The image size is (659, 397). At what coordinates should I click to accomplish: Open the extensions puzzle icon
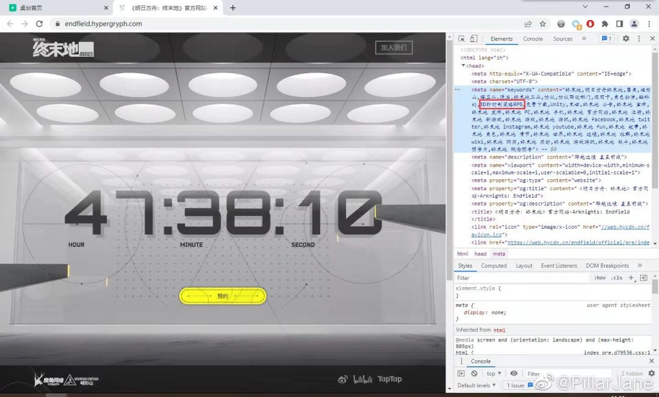[x=605, y=24]
